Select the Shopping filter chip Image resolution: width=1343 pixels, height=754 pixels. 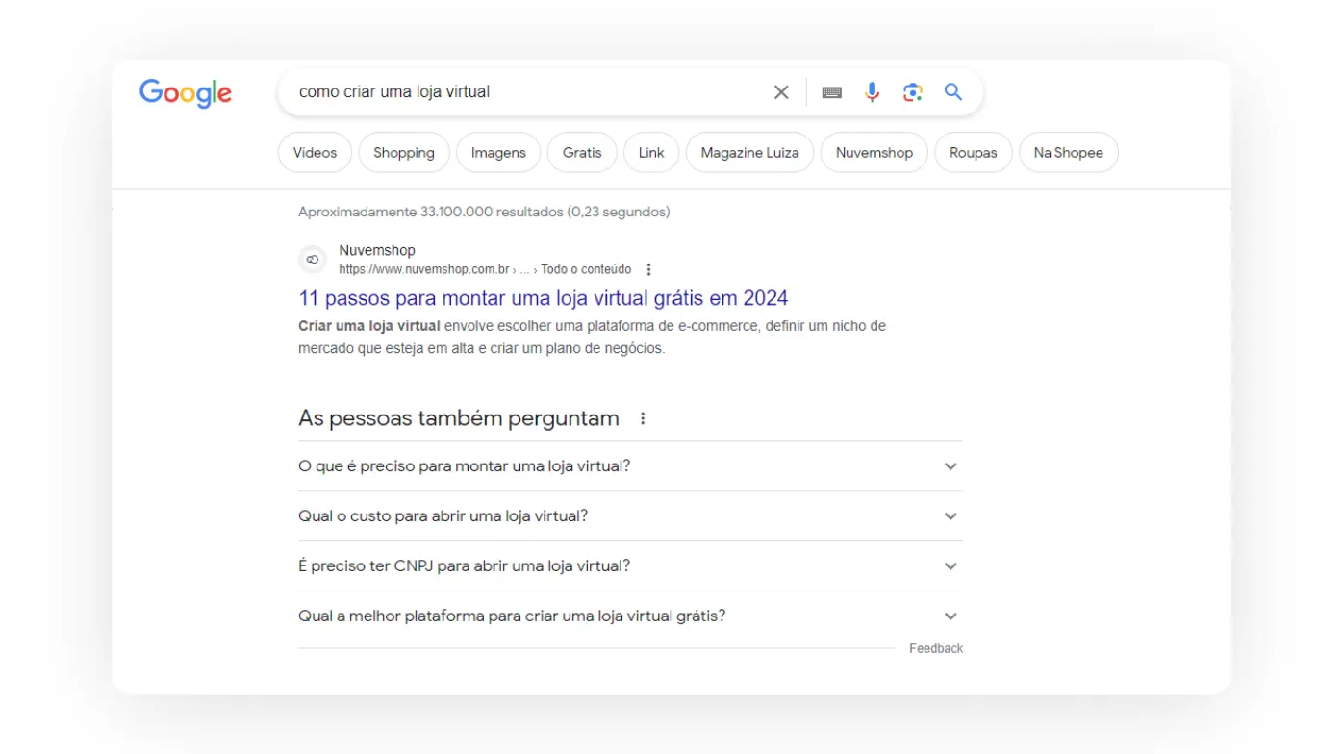tap(403, 152)
